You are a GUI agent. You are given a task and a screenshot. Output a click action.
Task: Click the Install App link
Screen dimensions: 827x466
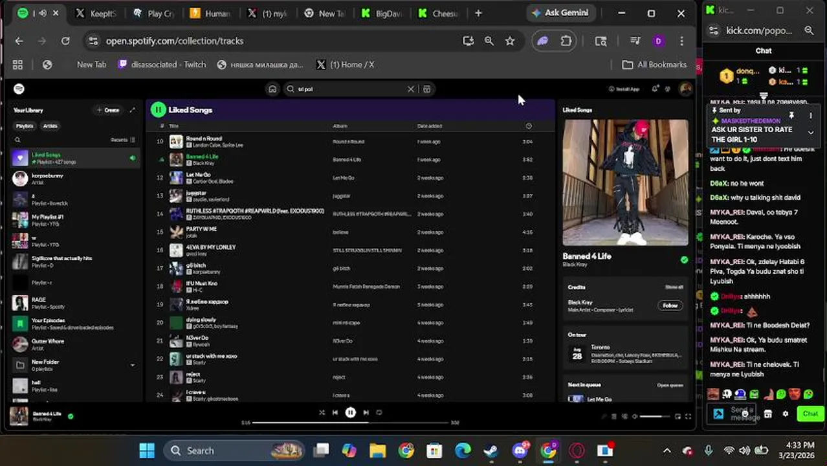coord(624,89)
